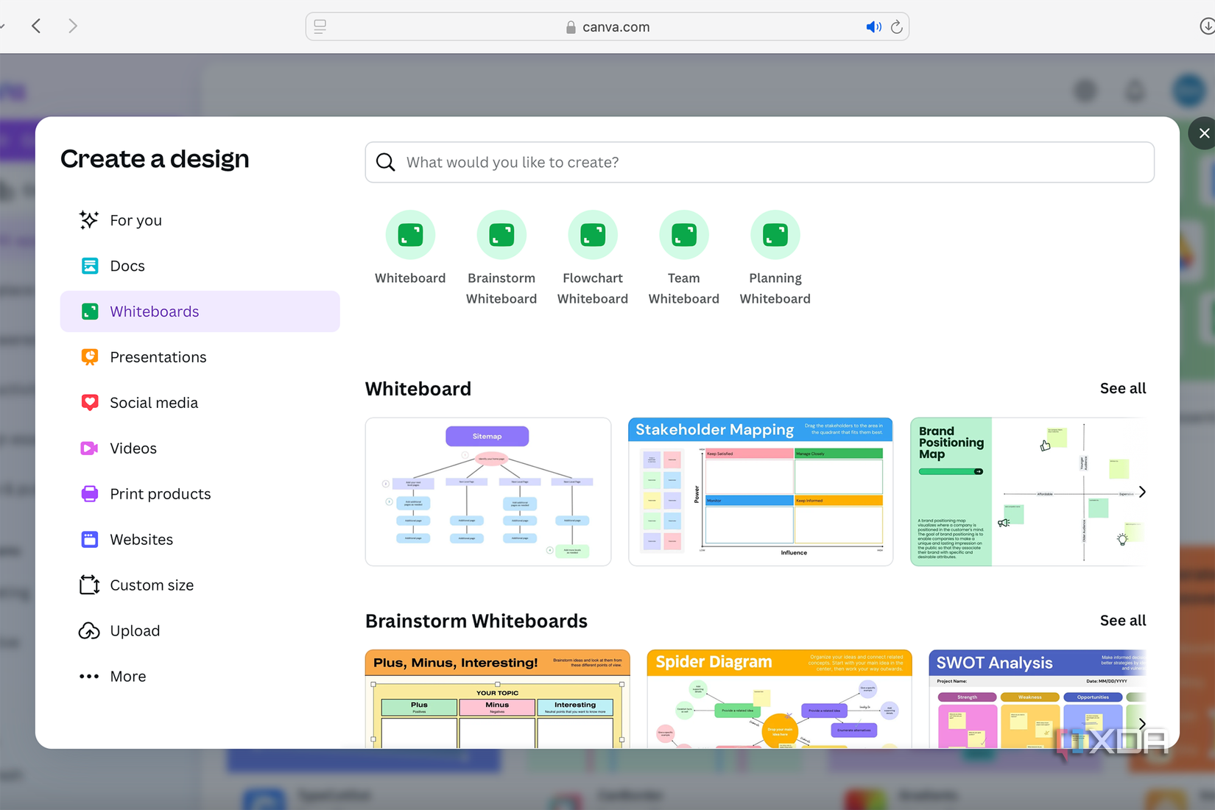Switch to the Presentations category

(x=200, y=357)
